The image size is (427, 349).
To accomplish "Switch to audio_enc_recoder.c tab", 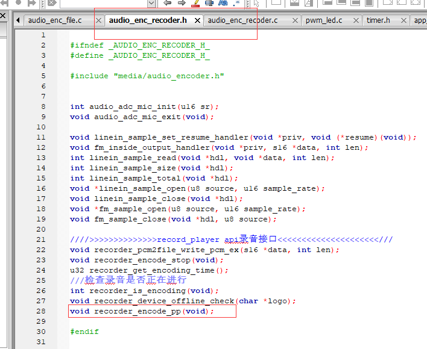I will (242, 20).
